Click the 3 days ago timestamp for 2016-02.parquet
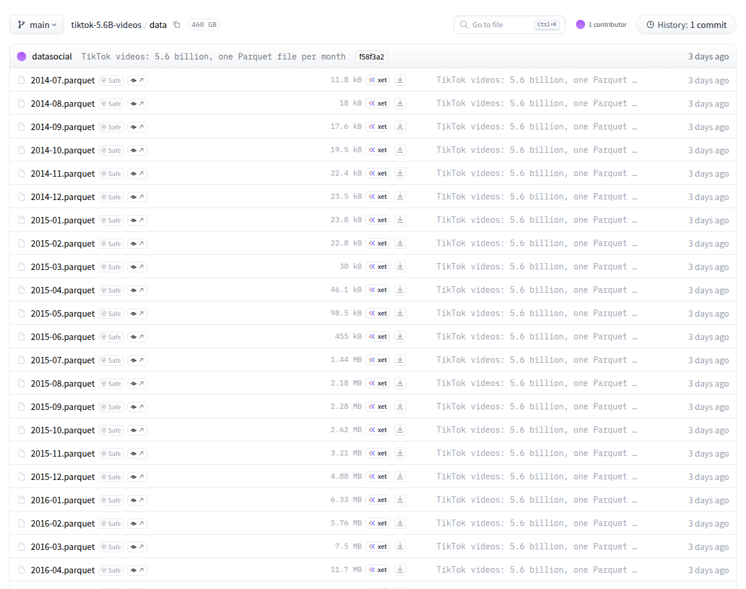Image resolution: width=746 pixels, height=589 pixels. [x=708, y=523]
